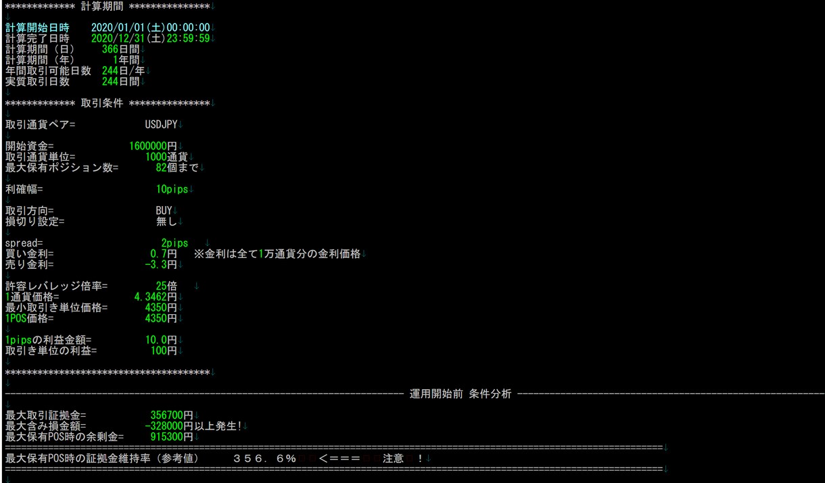Screen dimensions: 825x483
Task: Select the end date value "2020/12/31(土)23:59:59"
Action: click(151, 39)
